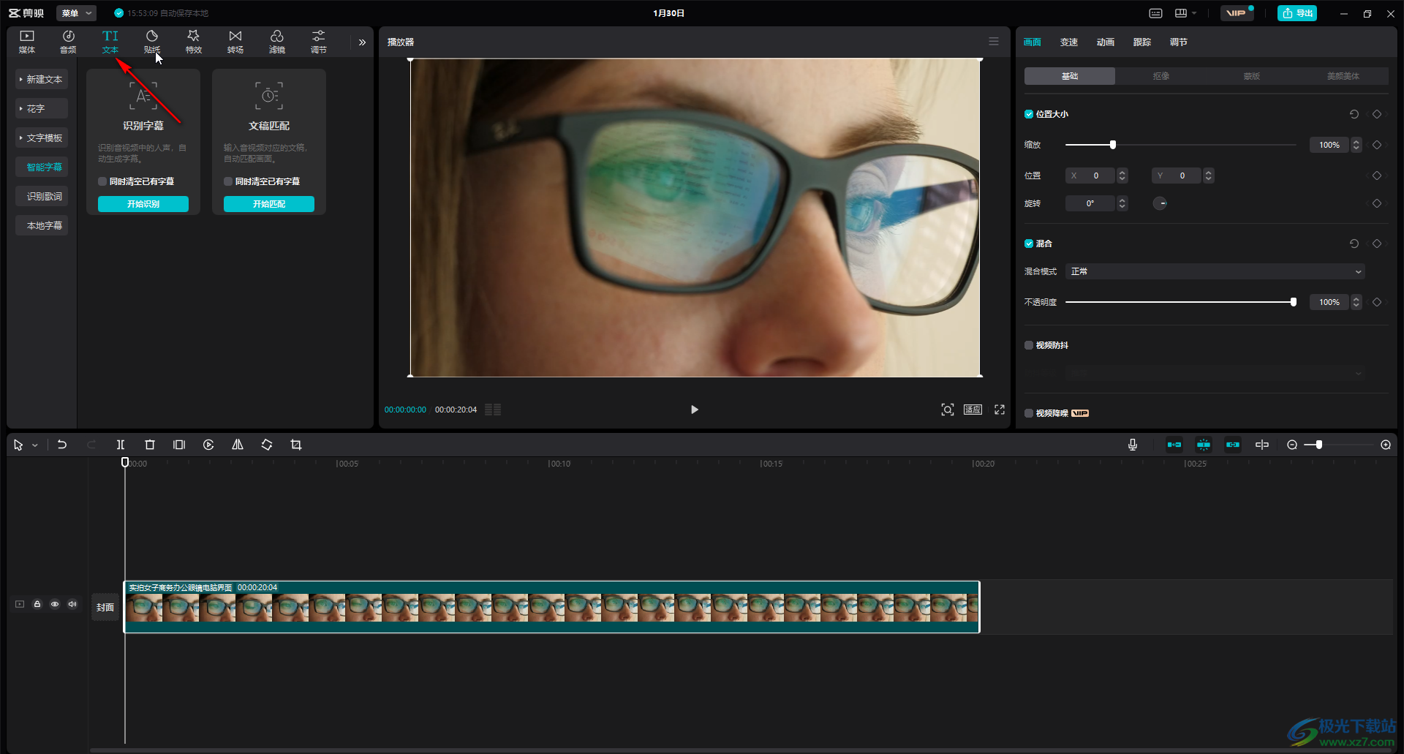This screenshot has height=754, width=1404.
Task: Select 本地字幕 in sidebar
Action: click(x=42, y=225)
